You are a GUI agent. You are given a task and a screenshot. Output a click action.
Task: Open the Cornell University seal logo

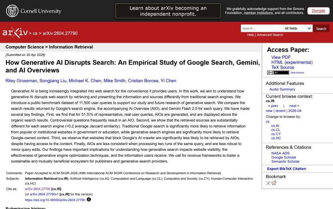click(12, 11)
